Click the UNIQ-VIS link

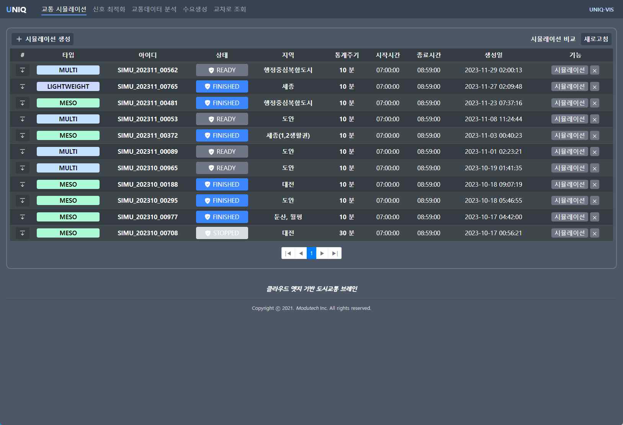(x=601, y=10)
